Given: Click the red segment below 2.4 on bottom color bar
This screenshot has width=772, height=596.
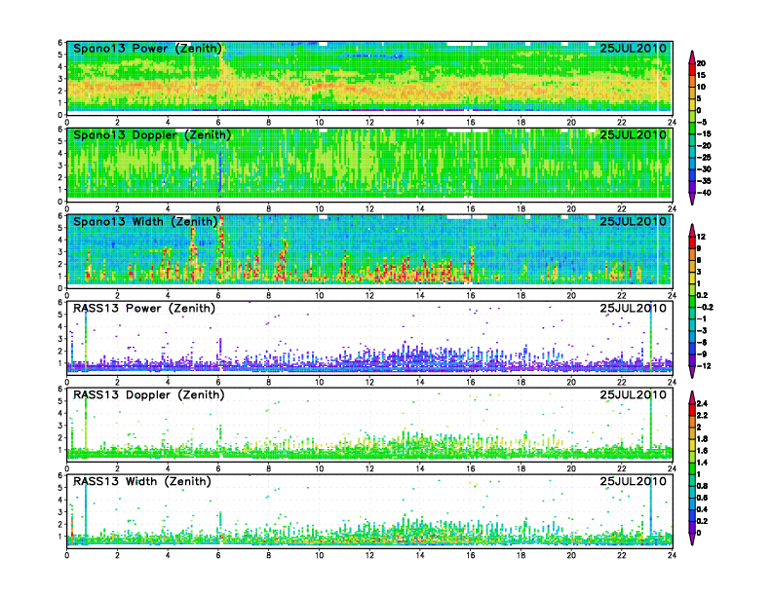Looking at the screenshot, I should (692, 410).
